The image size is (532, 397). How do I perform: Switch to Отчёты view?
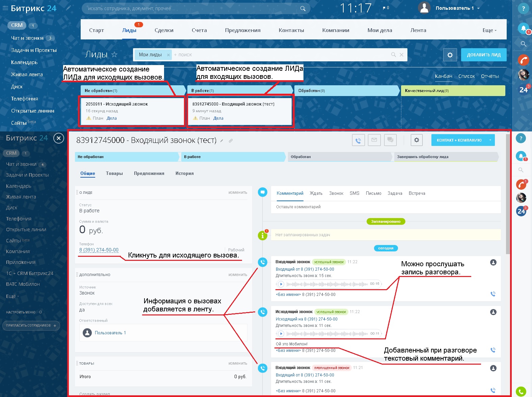click(490, 76)
